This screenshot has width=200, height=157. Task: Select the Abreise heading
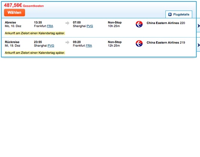(x=11, y=23)
